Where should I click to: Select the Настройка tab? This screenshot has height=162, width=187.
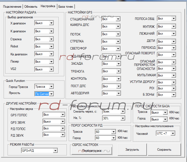pos(48,6)
